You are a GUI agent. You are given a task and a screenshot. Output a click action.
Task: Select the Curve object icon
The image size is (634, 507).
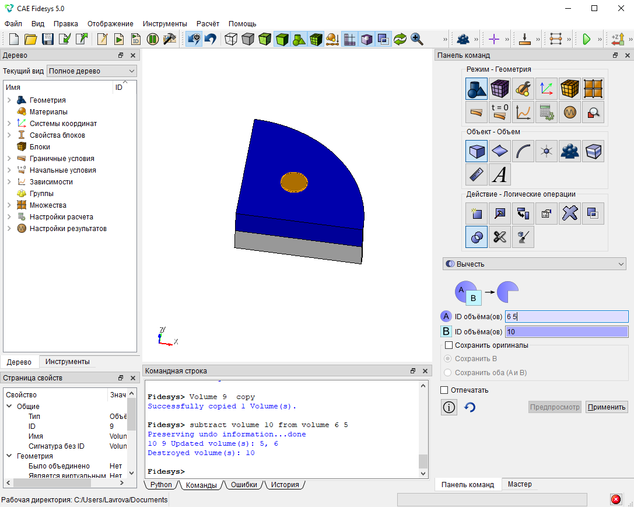(523, 151)
